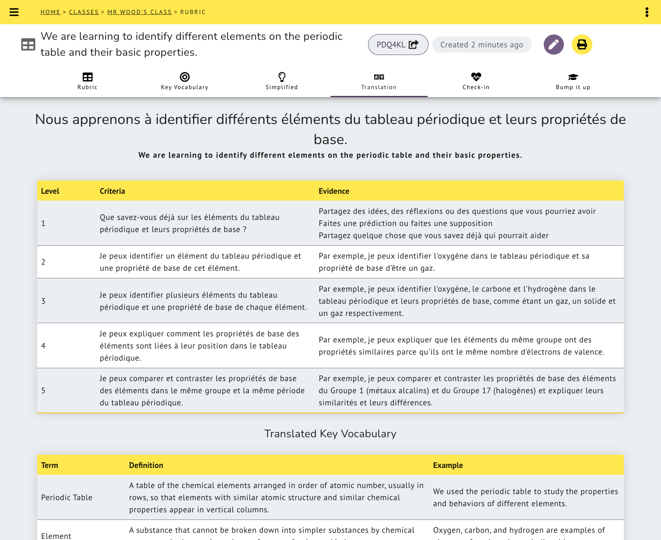Click the Term column header
Viewport: 661px width, 540px height.
[49, 465]
